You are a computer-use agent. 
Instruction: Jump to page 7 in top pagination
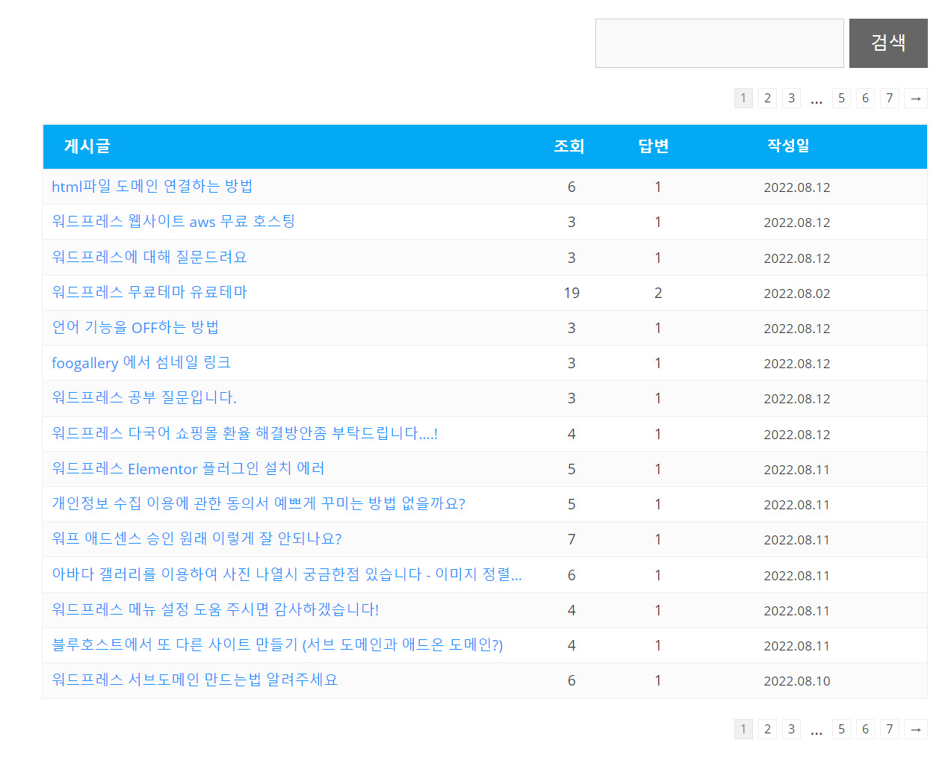tap(889, 98)
